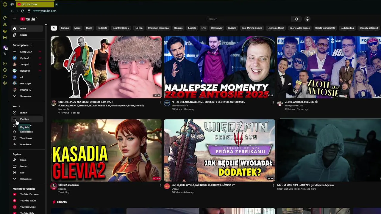Screen dimensions: 381x214
Task: Open History in the You section
Action: pyautogui.click(x=27, y=113)
